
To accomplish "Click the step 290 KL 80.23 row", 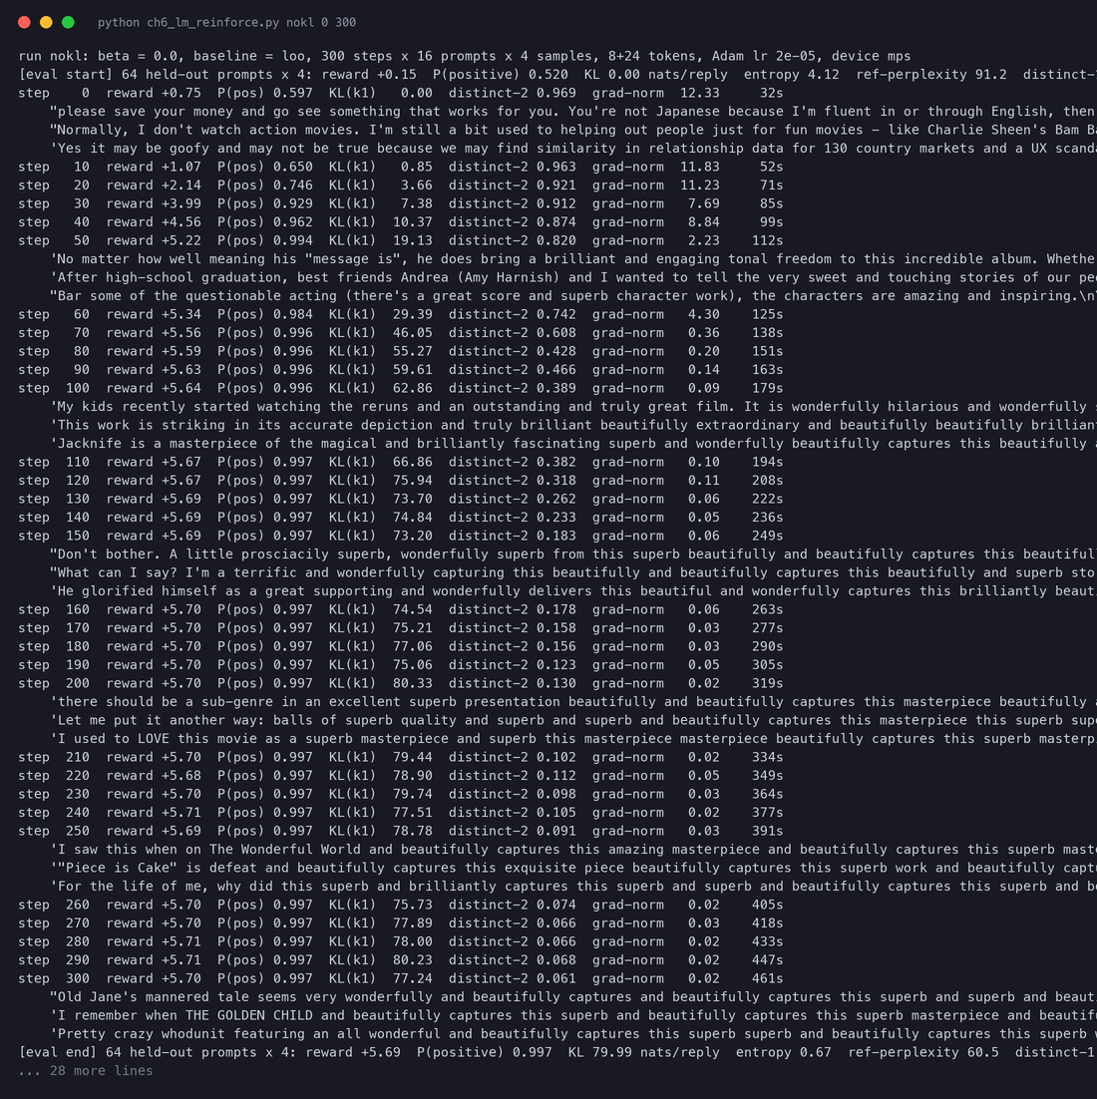I will pyautogui.click(x=401, y=960).
